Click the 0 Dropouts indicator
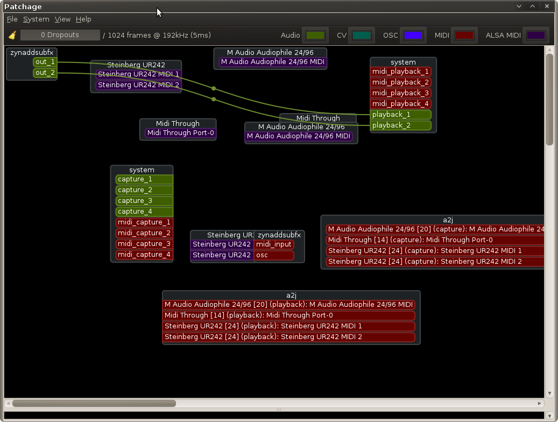 point(60,35)
